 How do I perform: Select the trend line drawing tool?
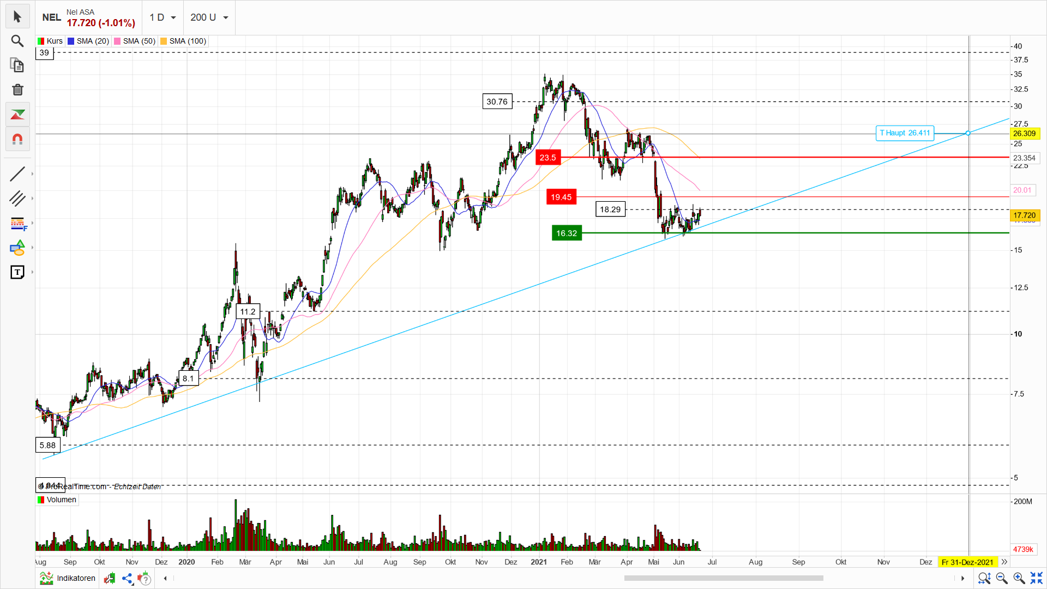point(17,174)
